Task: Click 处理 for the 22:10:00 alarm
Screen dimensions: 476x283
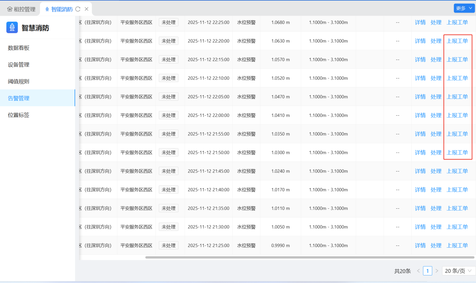Action: [436, 78]
